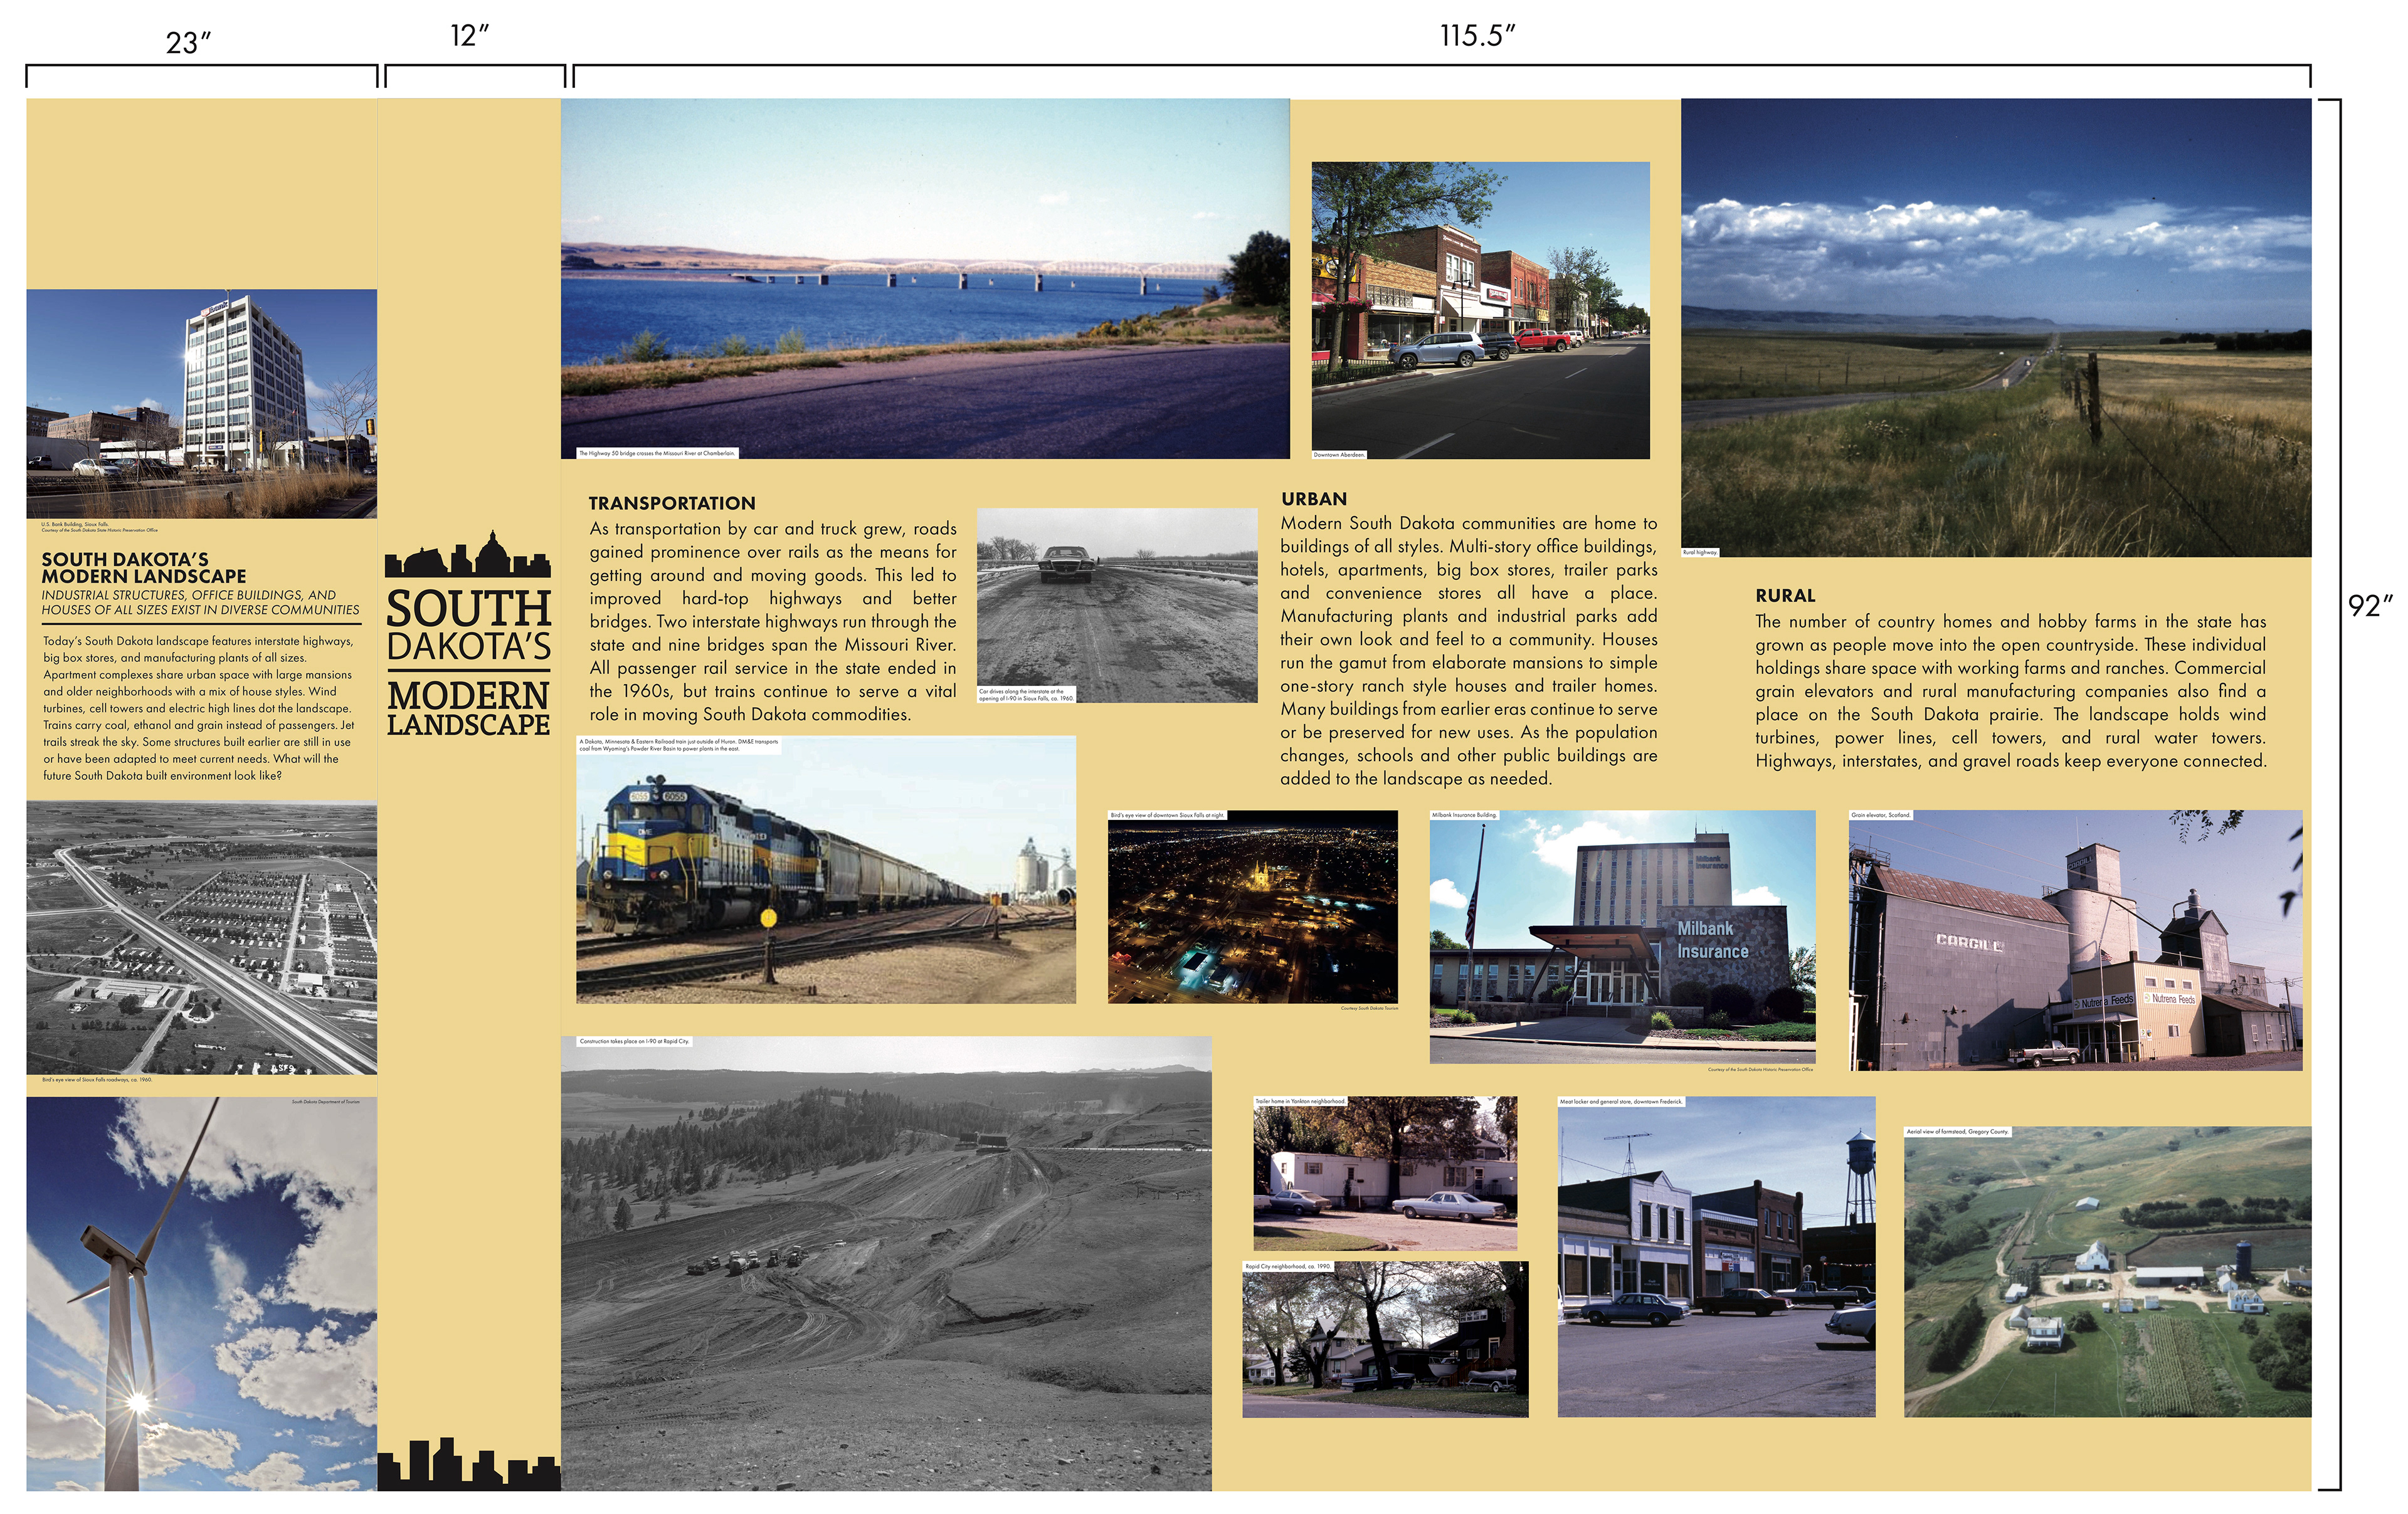
Task: Select the I-90 construction at Rapid City photo
Action: pyautogui.click(x=886, y=1263)
